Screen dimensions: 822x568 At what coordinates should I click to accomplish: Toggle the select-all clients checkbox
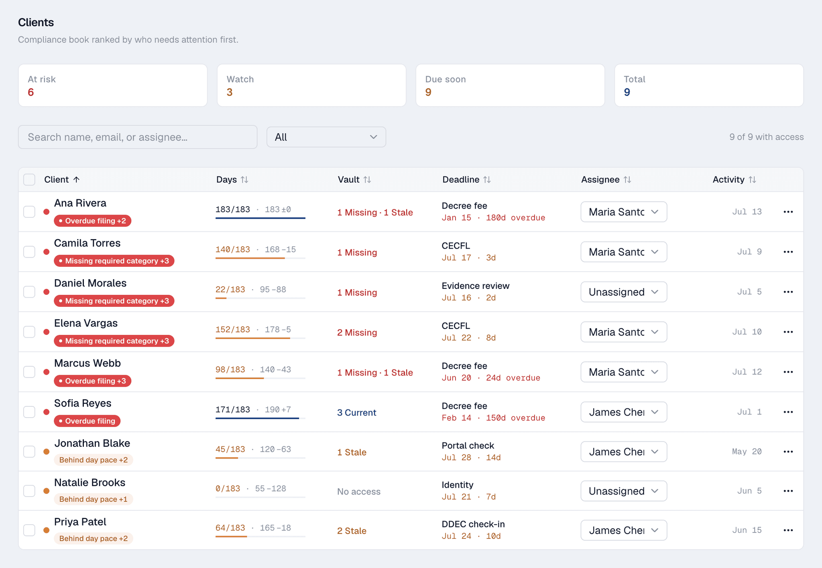(x=29, y=180)
